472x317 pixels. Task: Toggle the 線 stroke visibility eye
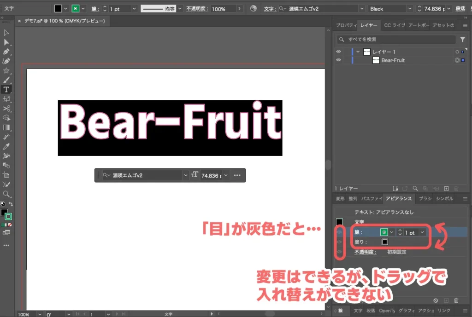click(x=340, y=232)
